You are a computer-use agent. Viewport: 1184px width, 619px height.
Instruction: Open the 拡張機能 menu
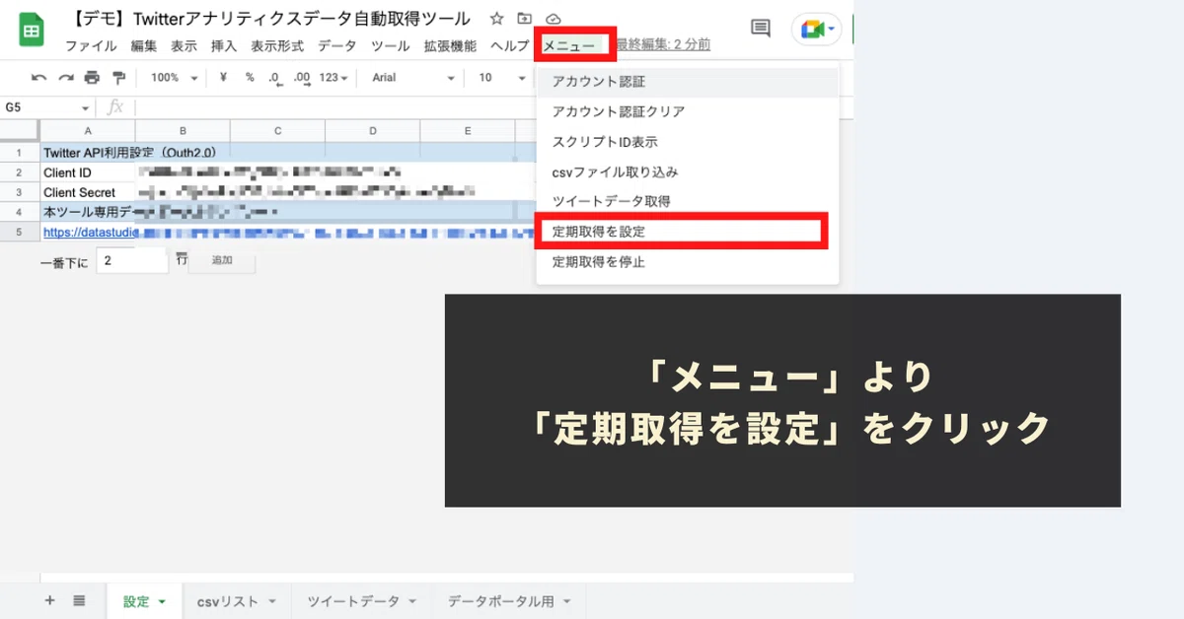(450, 45)
